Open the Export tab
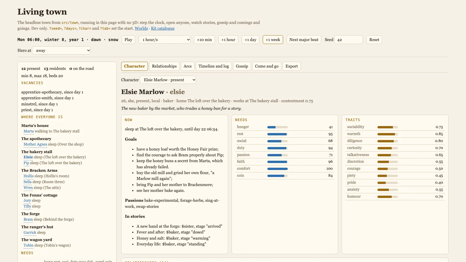Viewport: 466px width, 262px height. tap(292, 66)
